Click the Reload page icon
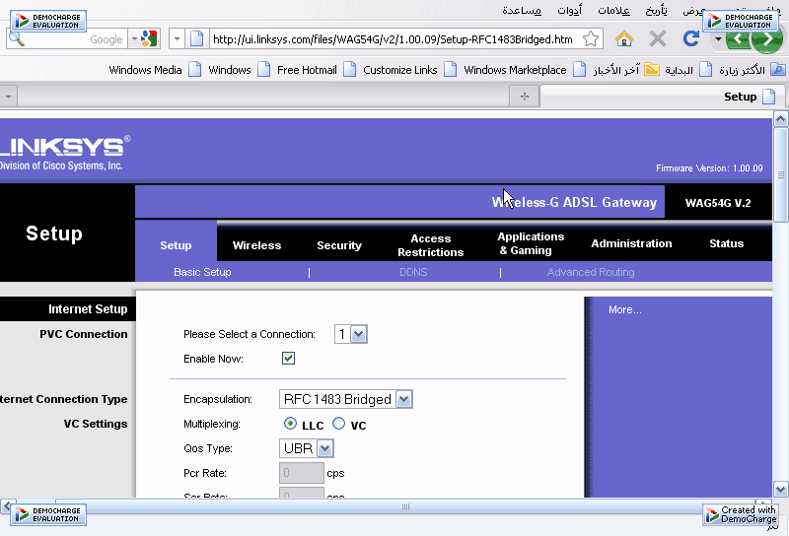The width and height of the screenshot is (789, 536). [691, 38]
